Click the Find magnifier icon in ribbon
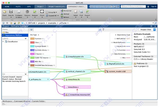The width and height of the screenshot is (159, 107). [81, 12]
